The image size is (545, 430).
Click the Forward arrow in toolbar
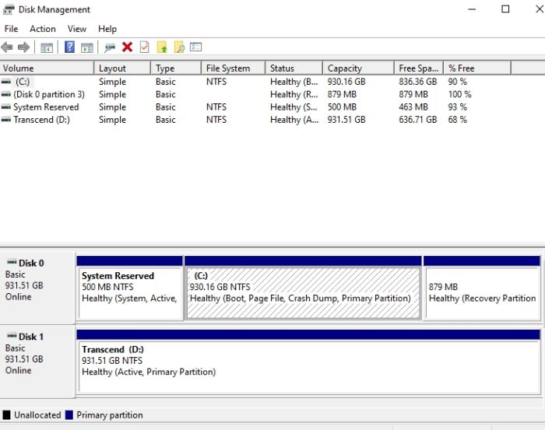(x=23, y=47)
